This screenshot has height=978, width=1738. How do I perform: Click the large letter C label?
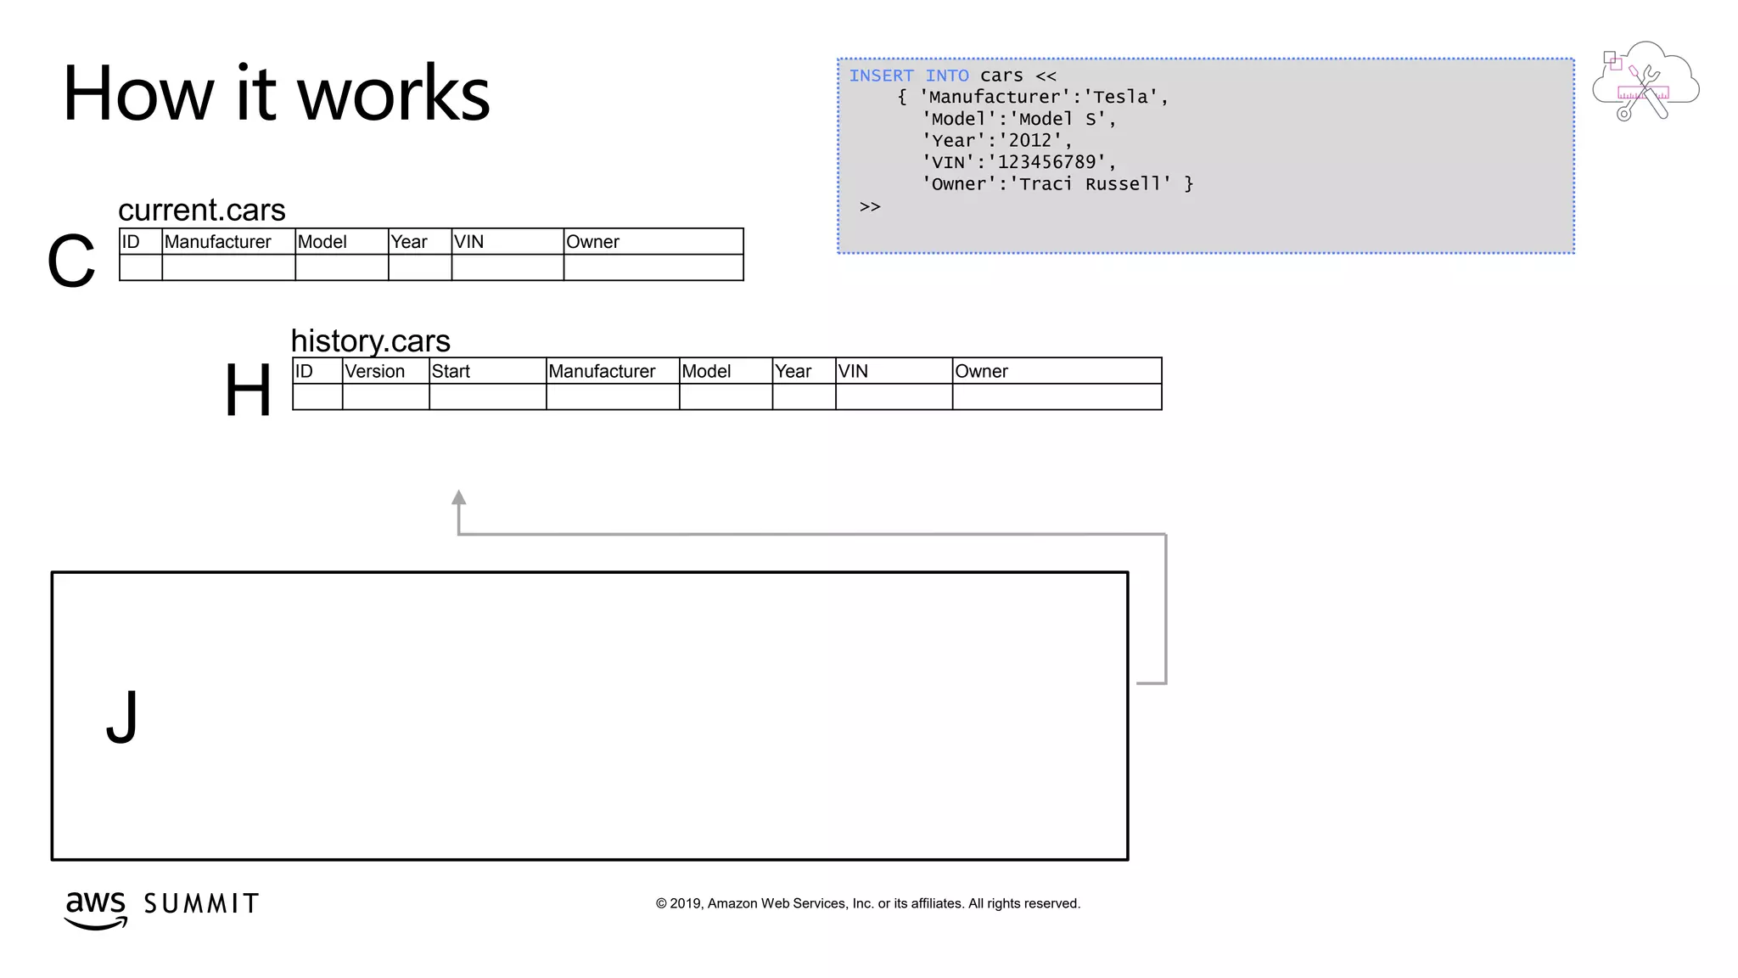(71, 261)
